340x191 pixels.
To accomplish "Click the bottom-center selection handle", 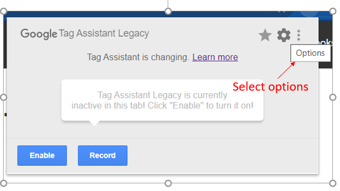I will click(x=168, y=183).
